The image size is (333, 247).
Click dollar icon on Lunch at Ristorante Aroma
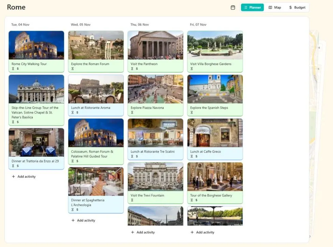click(77, 112)
